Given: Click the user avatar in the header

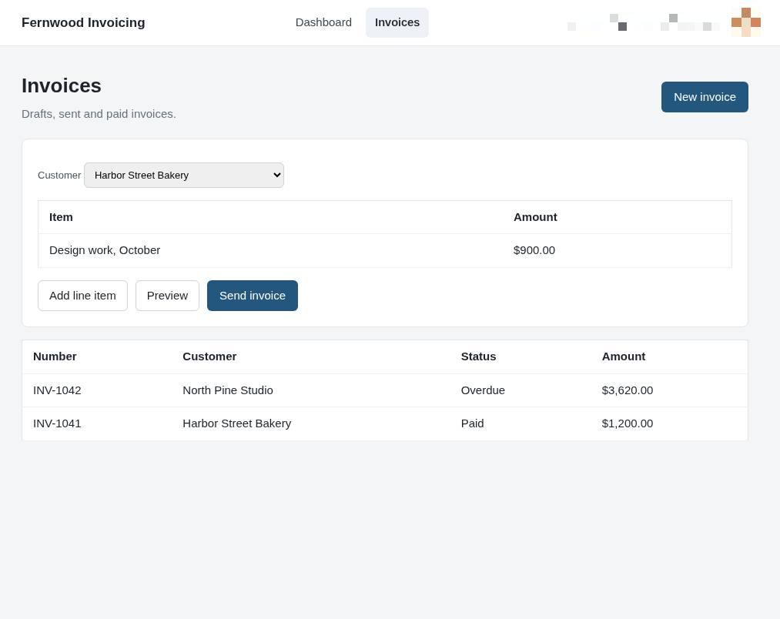Looking at the screenshot, I should [x=745, y=22].
